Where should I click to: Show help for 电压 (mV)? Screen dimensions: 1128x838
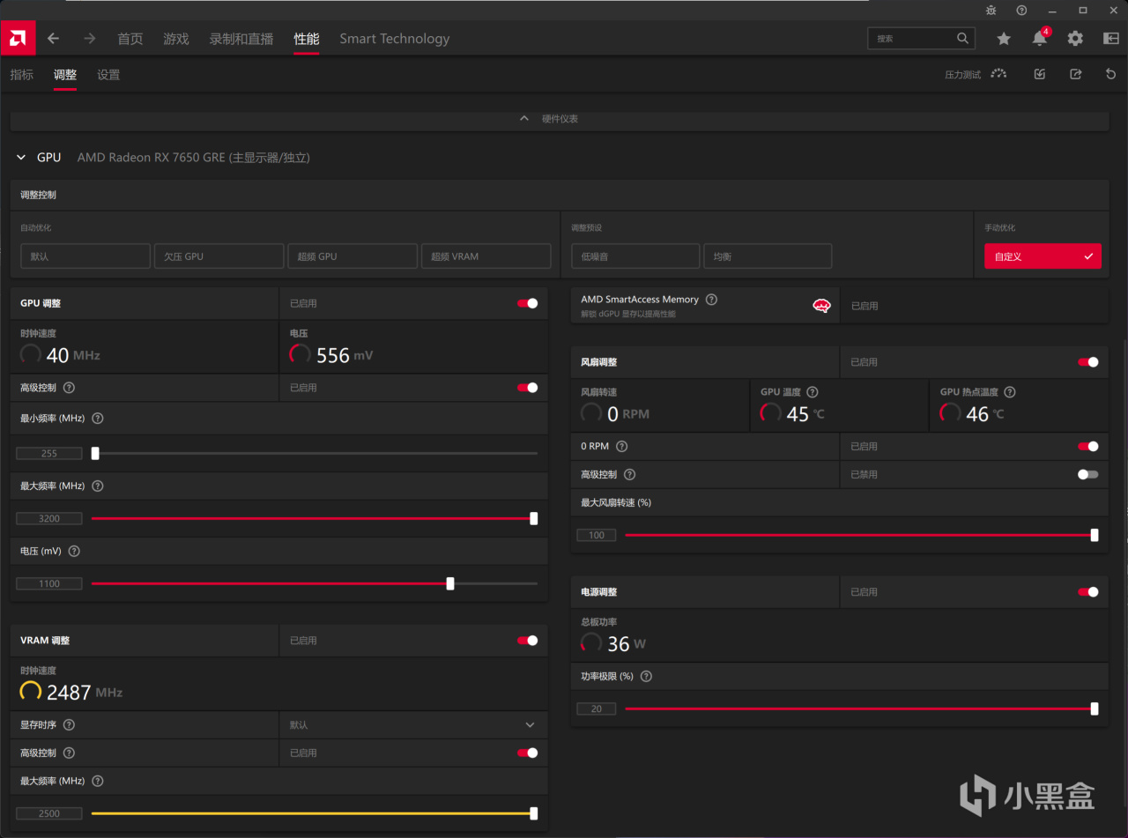(74, 552)
